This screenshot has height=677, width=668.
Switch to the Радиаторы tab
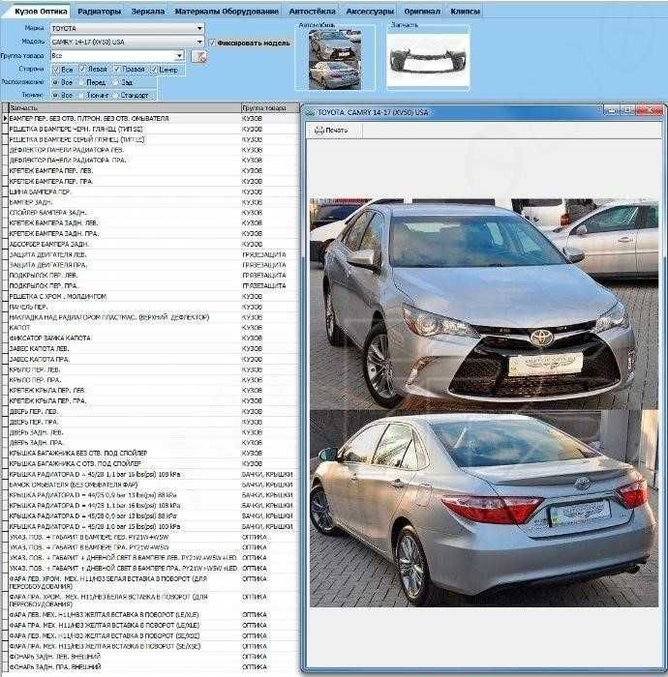pyautogui.click(x=100, y=12)
